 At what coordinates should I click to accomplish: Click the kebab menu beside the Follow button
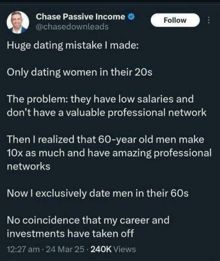(x=209, y=20)
